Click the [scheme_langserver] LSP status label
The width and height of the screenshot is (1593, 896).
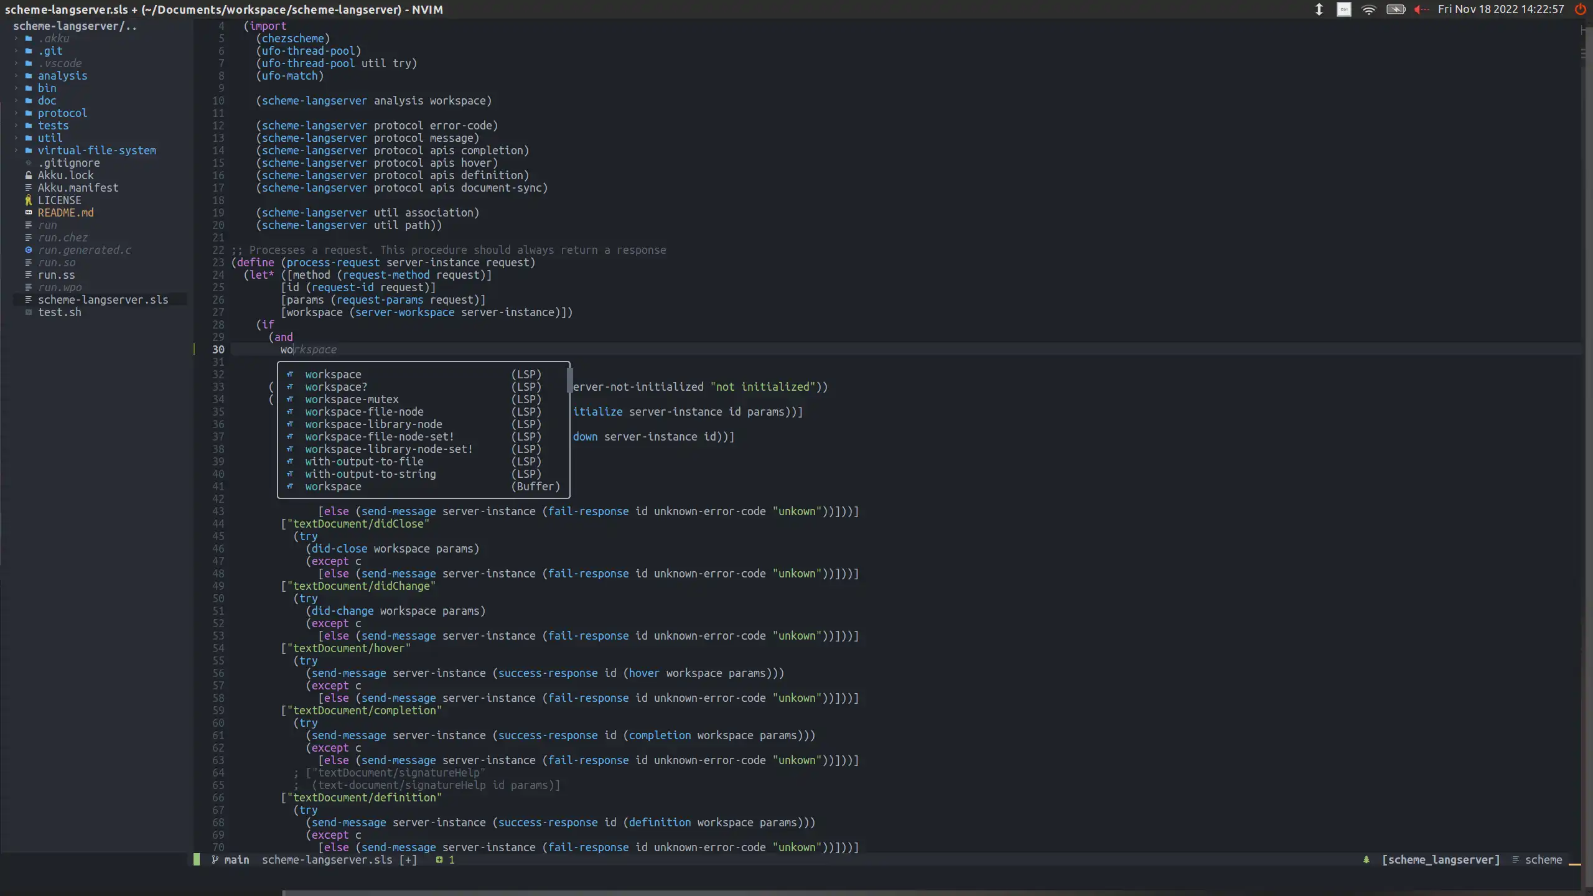(x=1441, y=859)
